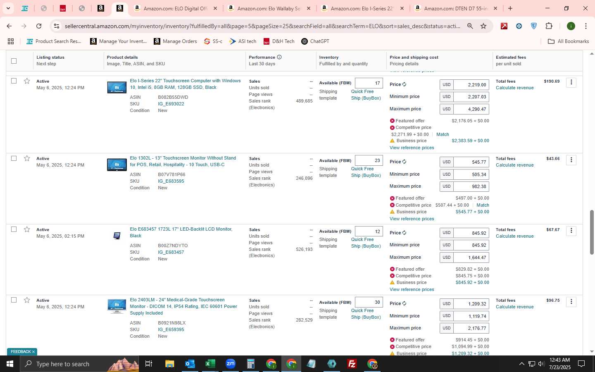Open FileZilla from the taskbar
This screenshot has width=595, height=372.
click(352, 364)
